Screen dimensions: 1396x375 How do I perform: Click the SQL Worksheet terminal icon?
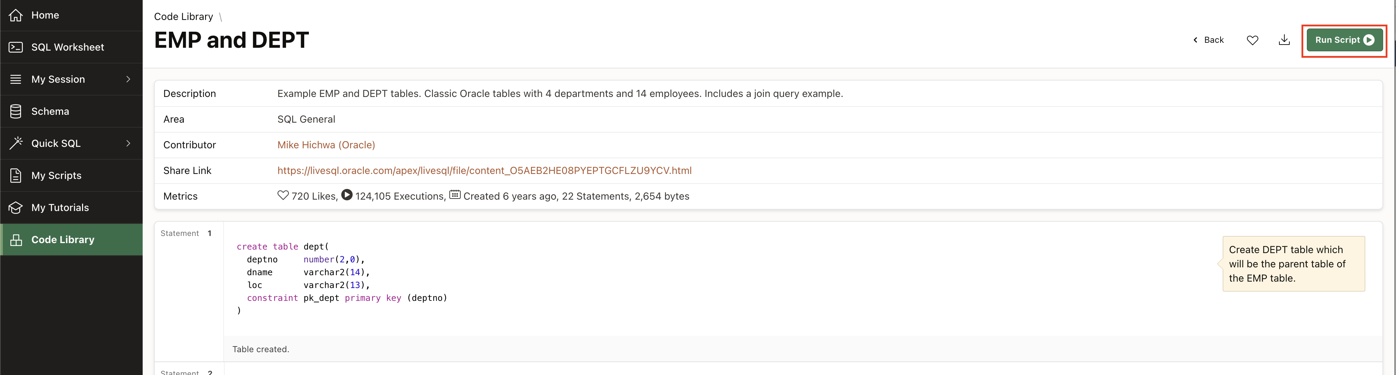[x=16, y=47]
